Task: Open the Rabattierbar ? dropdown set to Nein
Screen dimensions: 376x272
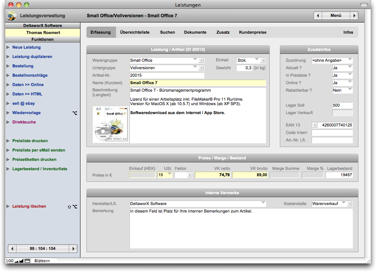Action: (342, 90)
